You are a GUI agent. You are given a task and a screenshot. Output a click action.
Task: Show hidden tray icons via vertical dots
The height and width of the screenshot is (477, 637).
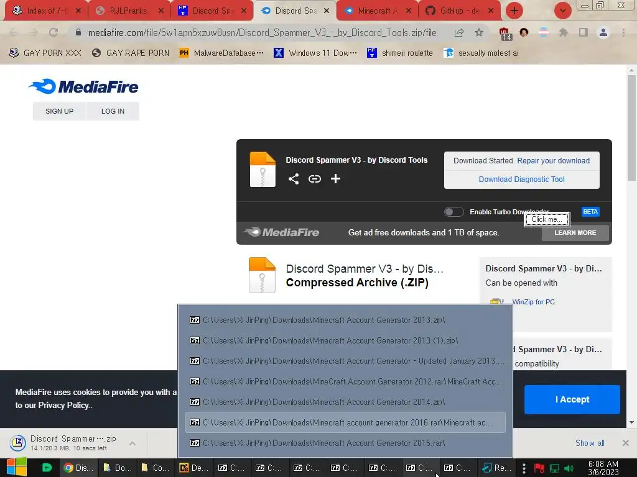(x=524, y=468)
